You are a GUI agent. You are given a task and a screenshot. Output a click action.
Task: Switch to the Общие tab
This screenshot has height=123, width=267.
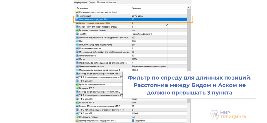92,2
